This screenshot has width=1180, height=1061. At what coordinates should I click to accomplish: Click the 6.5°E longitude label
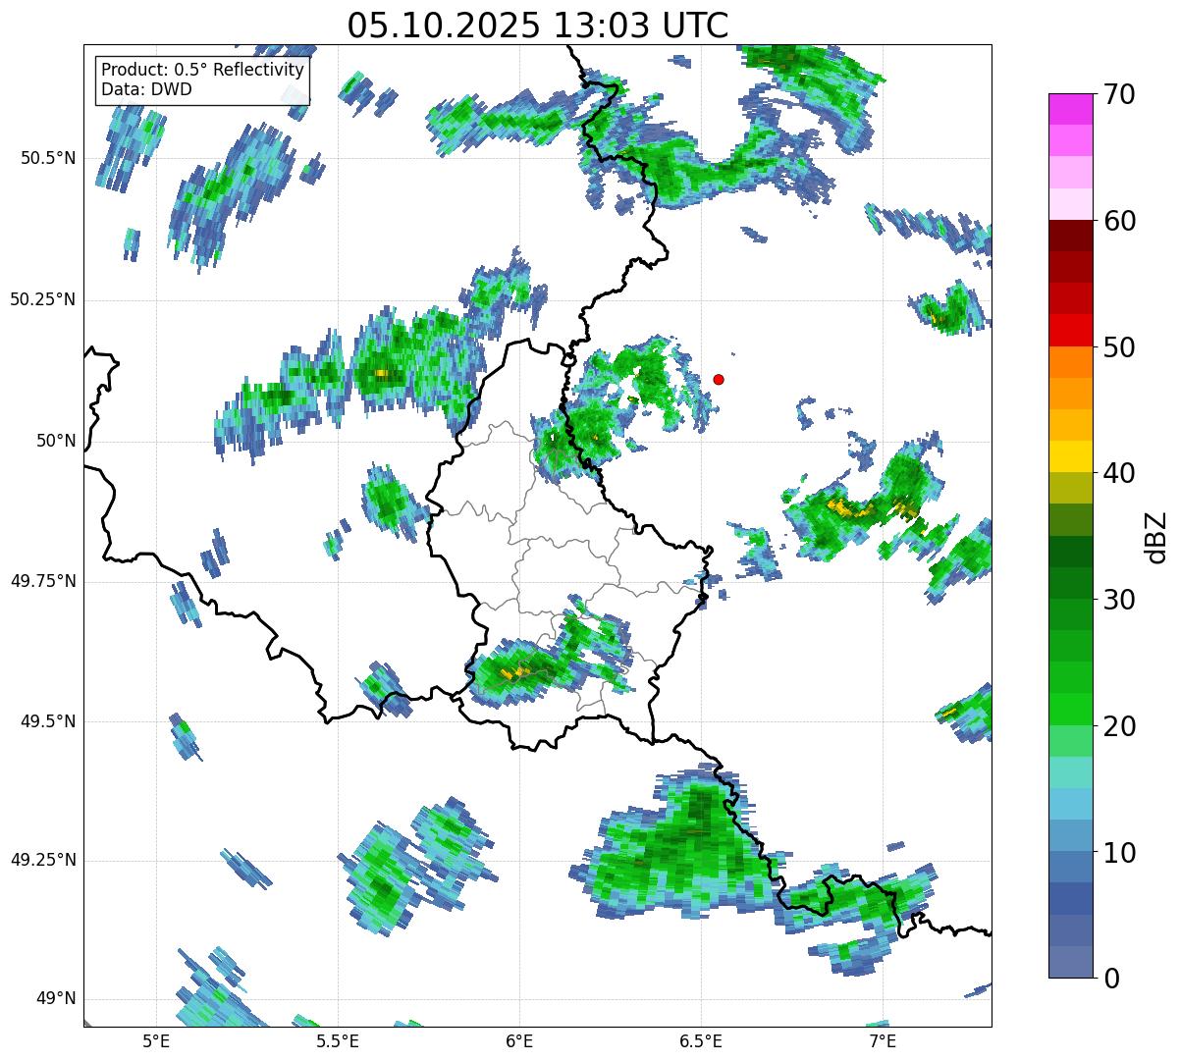701,1040
